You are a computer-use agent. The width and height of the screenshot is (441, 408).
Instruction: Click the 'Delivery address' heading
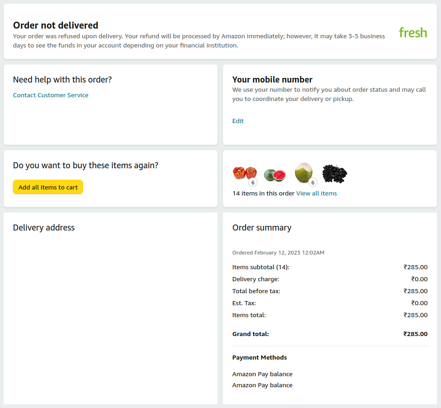tap(44, 228)
